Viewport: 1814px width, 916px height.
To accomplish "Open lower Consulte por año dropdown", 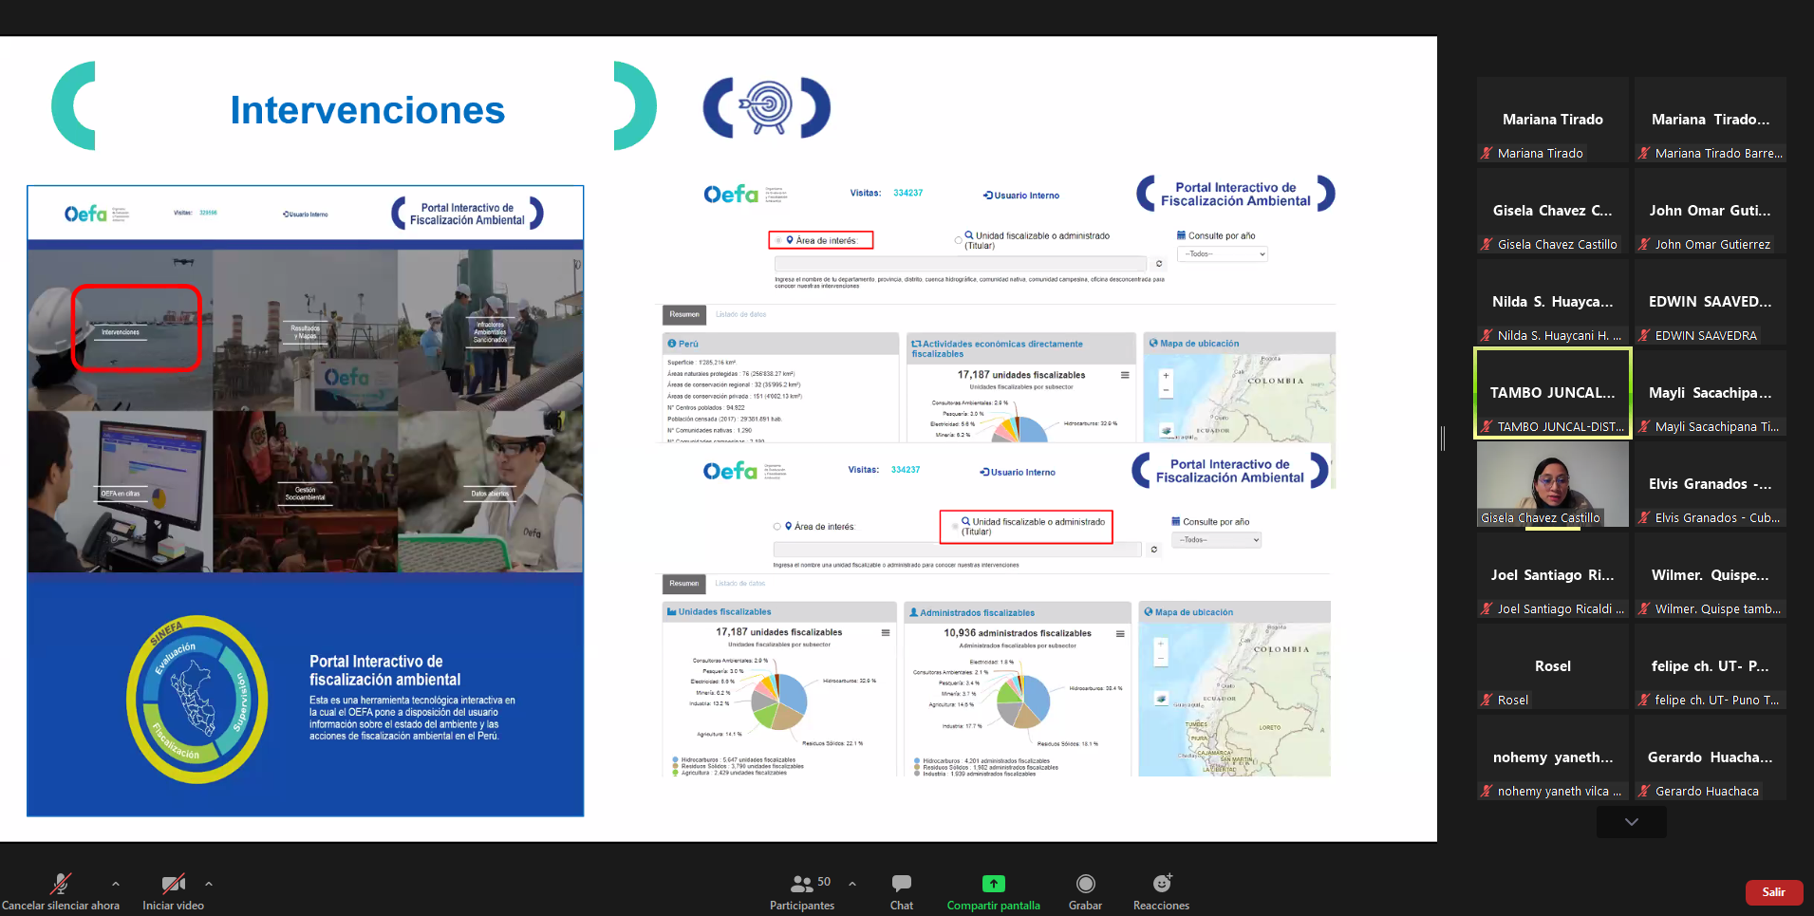I will (x=1217, y=540).
